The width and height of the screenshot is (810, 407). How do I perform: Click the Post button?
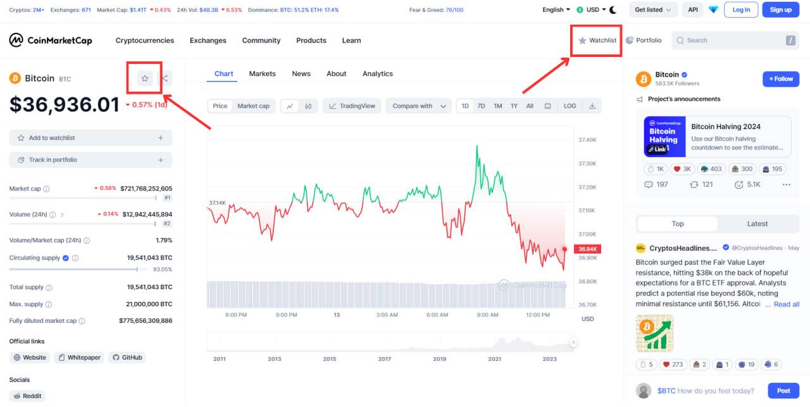pos(783,391)
